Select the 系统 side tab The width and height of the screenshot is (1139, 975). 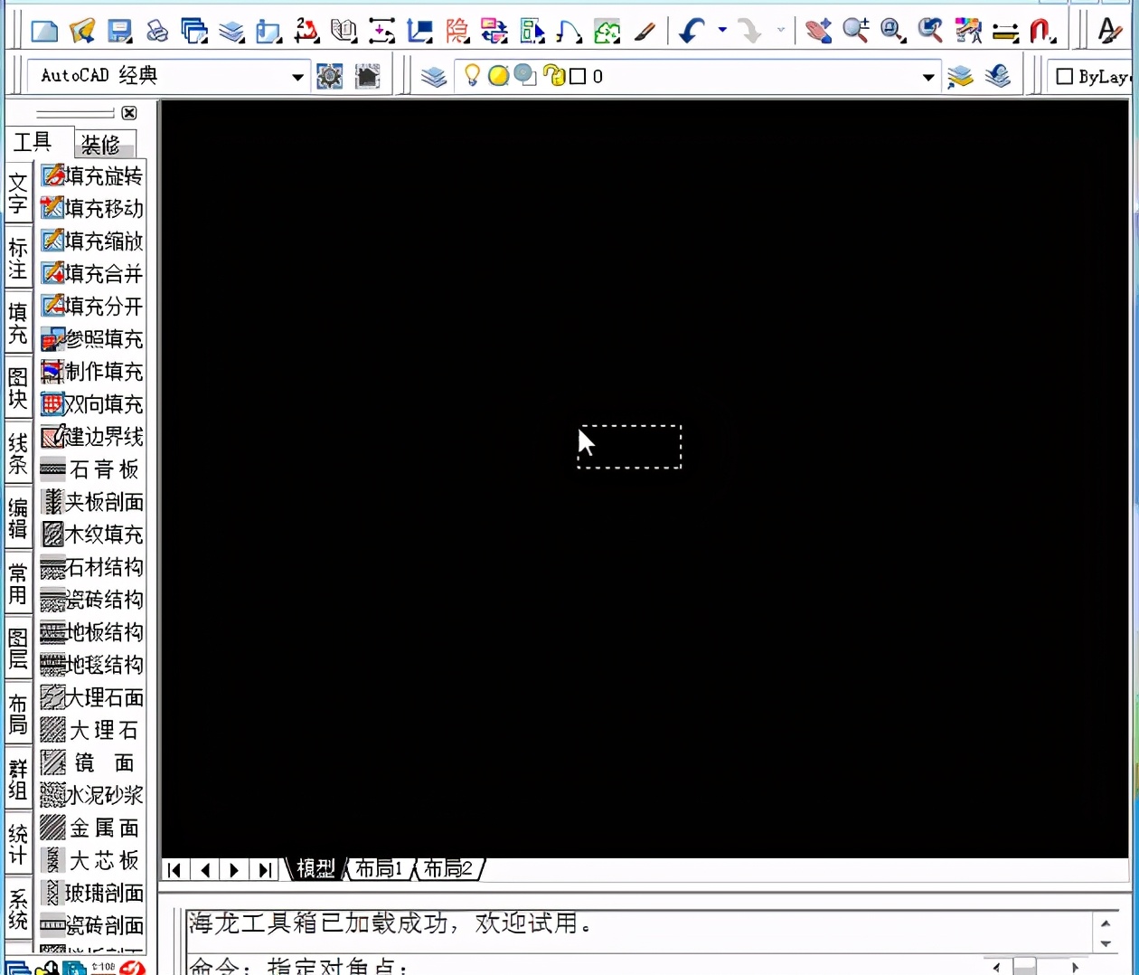click(x=18, y=909)
